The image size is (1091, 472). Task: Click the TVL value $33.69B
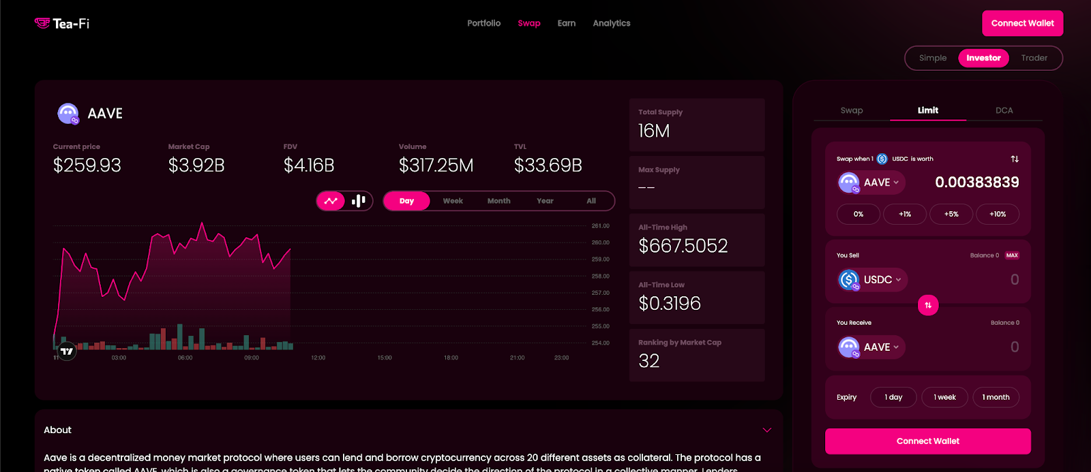coord(548,166)
